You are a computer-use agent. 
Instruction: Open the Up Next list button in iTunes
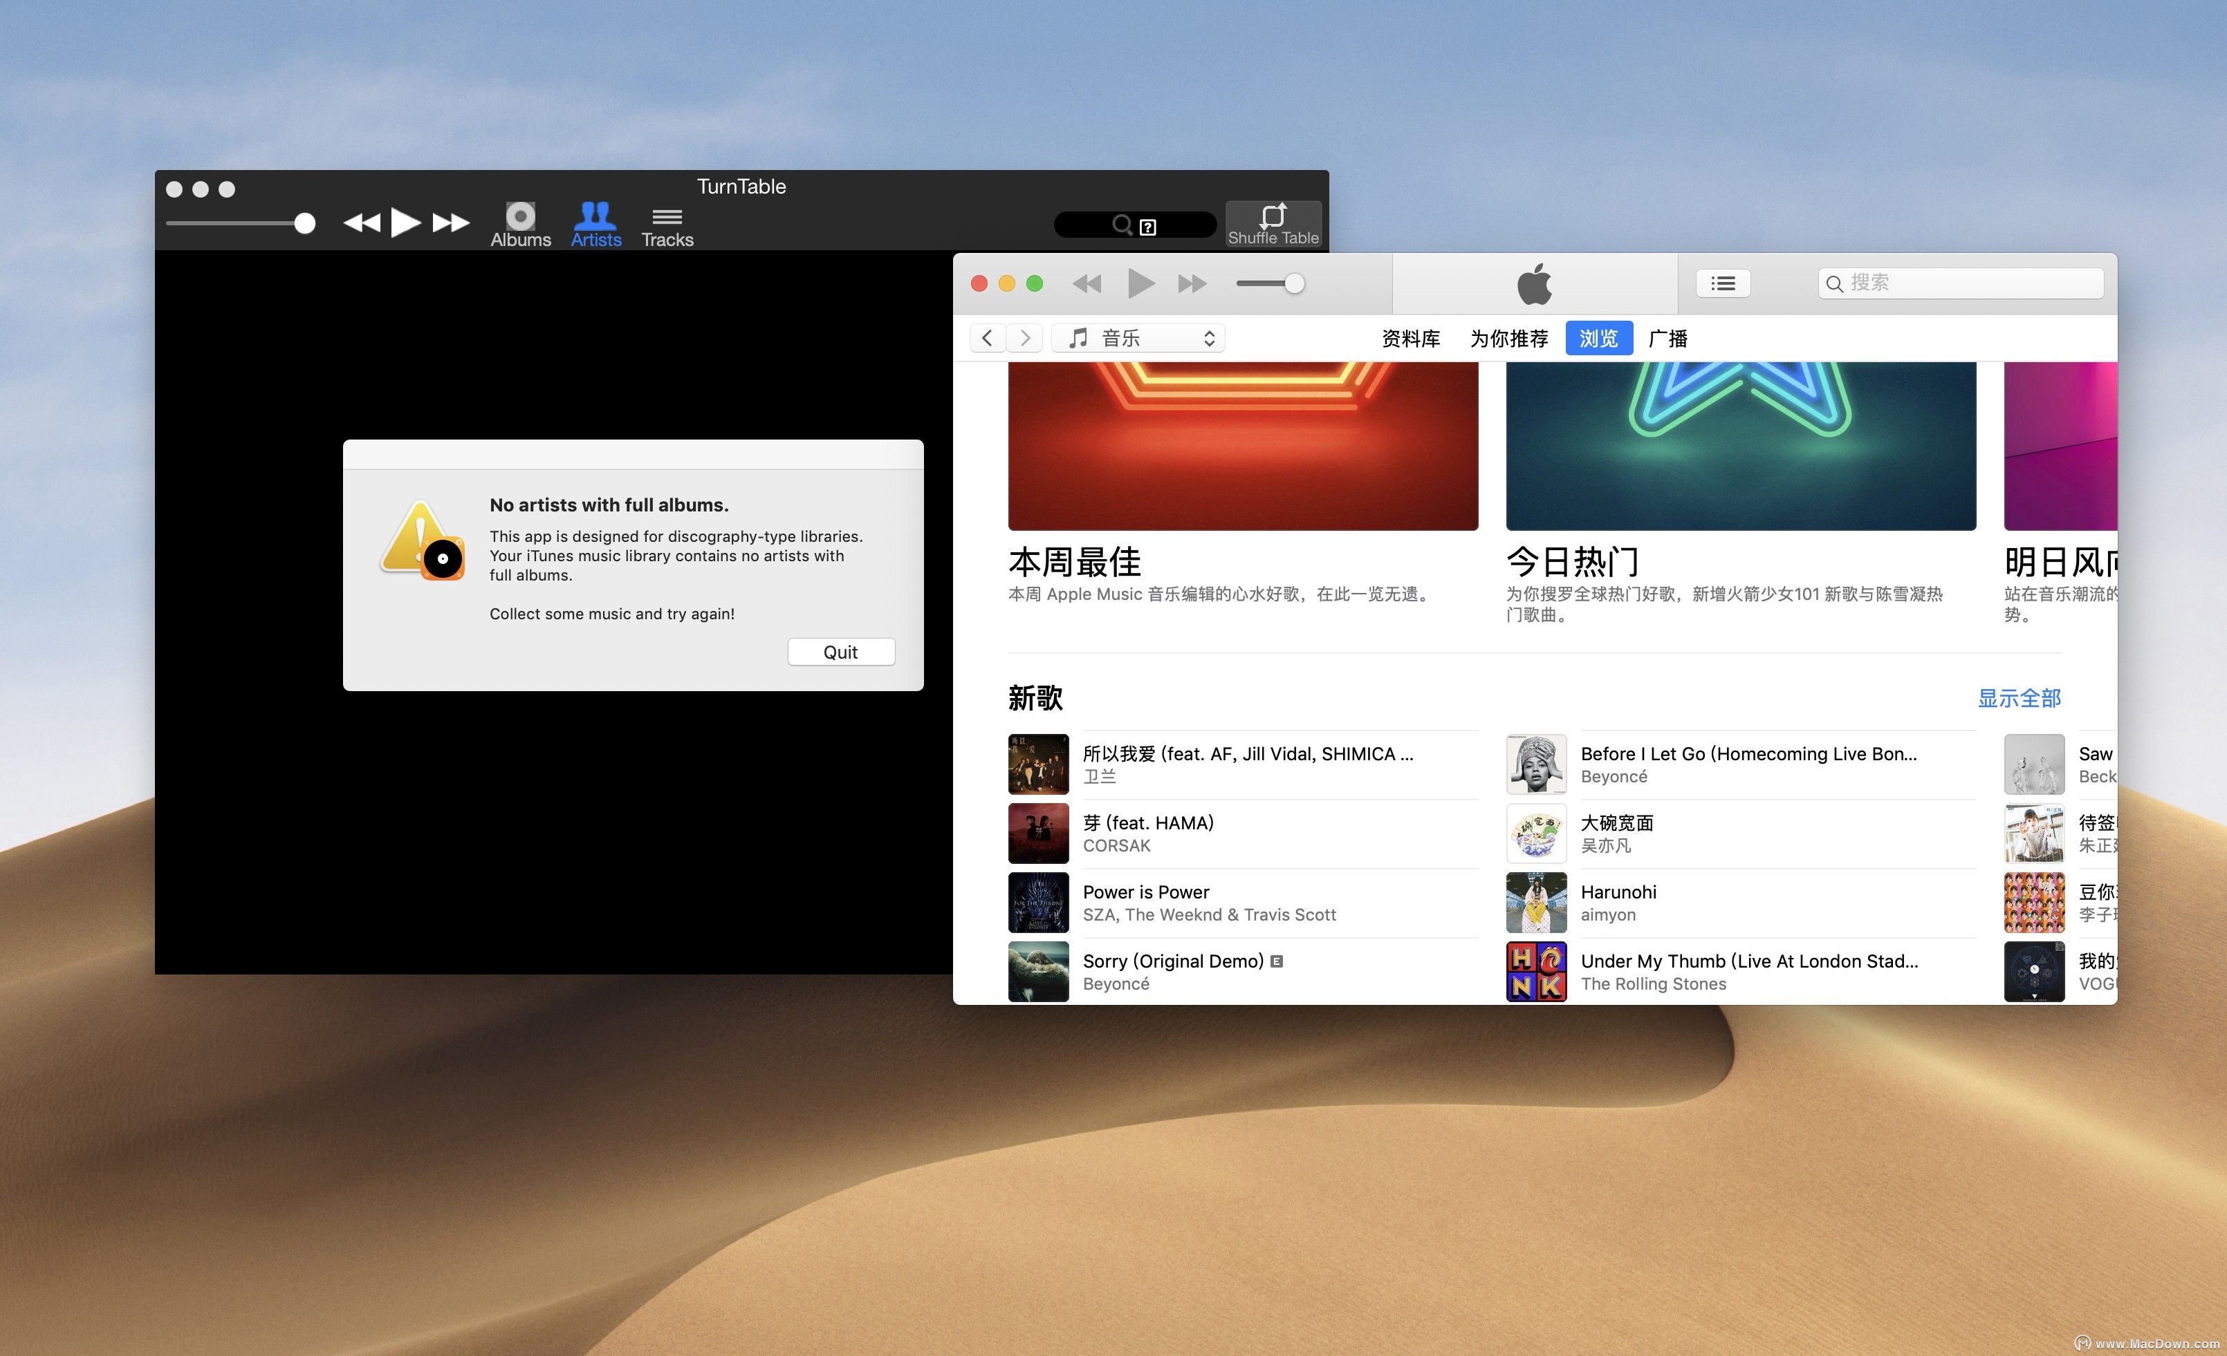click(1723, 283)
